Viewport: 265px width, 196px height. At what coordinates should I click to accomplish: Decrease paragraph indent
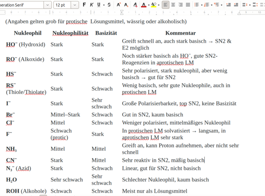pos(236,5)
